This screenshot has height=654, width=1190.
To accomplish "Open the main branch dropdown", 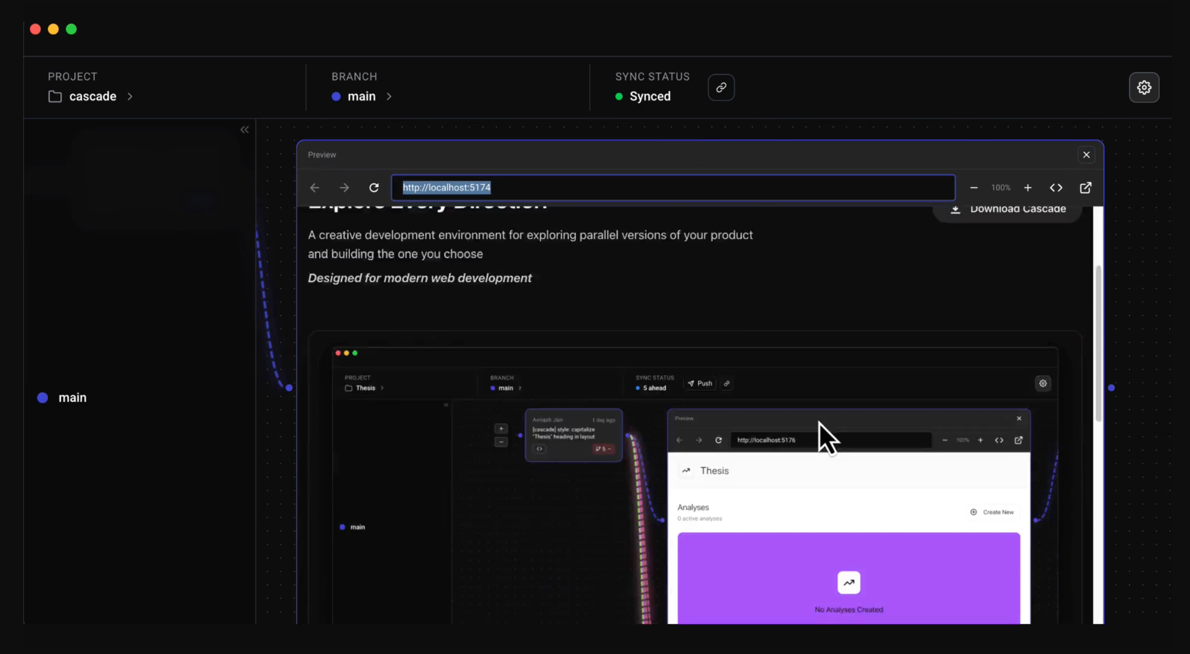I will coord(362,97).
